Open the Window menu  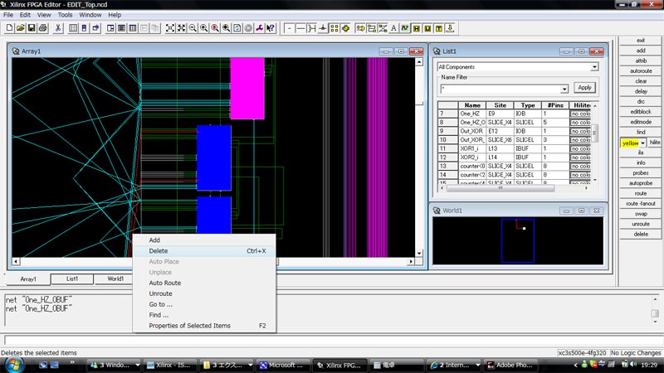click(90, 15)
